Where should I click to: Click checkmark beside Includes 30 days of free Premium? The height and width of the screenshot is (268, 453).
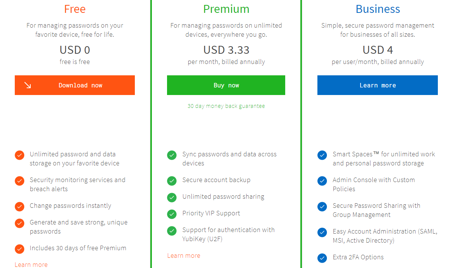pyautogui.click(x=20, y=249)
